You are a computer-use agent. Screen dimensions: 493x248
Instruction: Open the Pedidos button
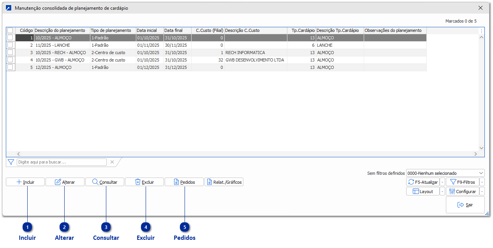point(184,182)
